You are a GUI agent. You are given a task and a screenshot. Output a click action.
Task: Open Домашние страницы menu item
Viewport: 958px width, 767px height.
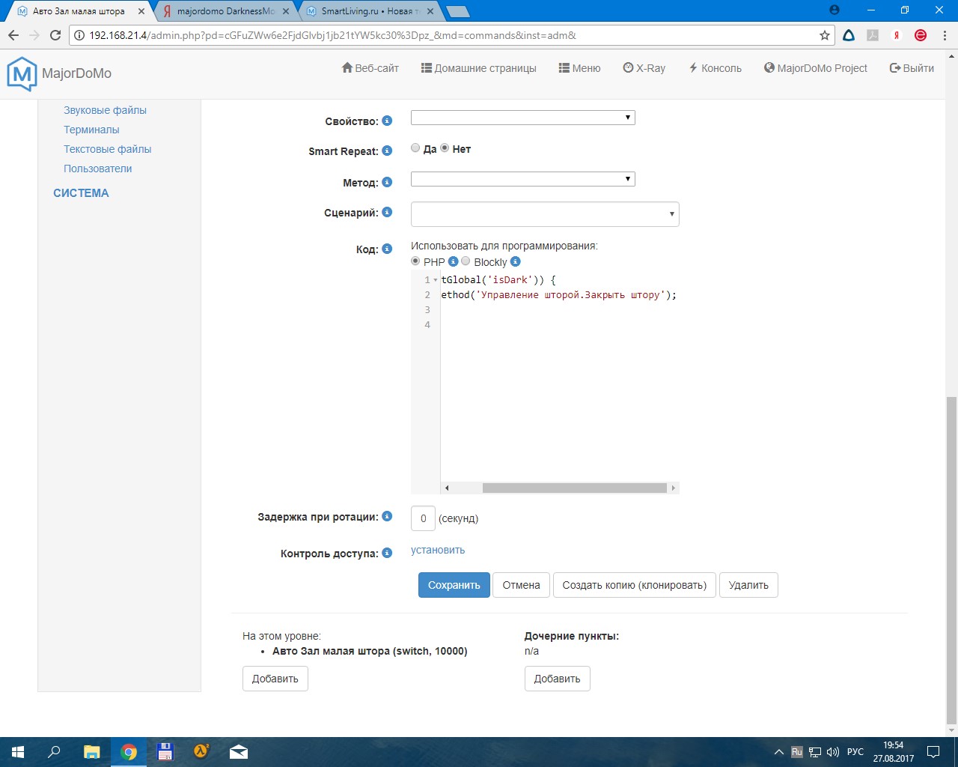point(479,68)
